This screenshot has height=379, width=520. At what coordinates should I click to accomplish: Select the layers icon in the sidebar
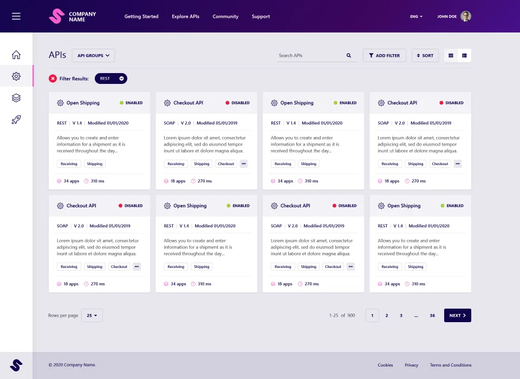(x=16, y=99)
